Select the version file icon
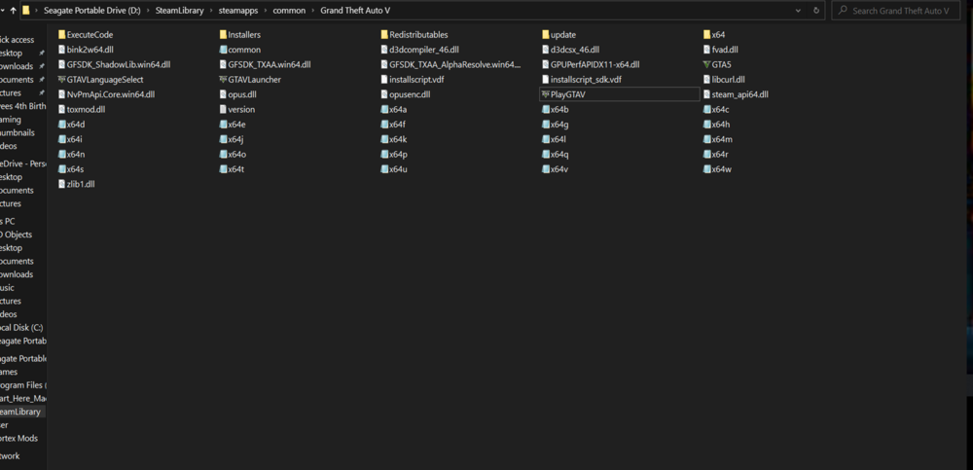Screen dimensions: 973x470 (223, 109)
